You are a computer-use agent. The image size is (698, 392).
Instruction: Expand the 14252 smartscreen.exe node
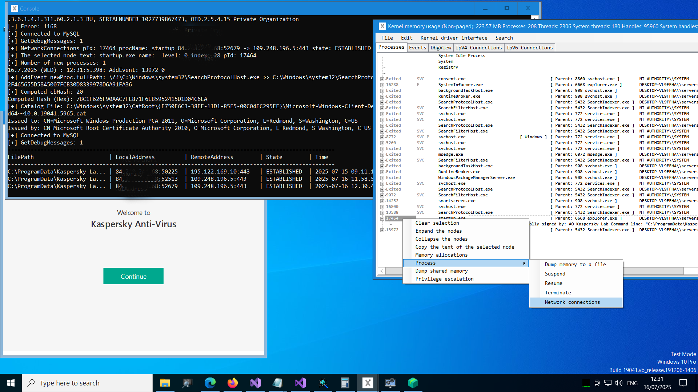click(382, 201)
